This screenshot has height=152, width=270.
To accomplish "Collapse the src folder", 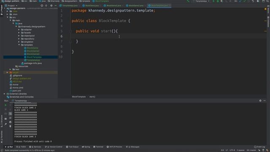I will click(8, 17).
